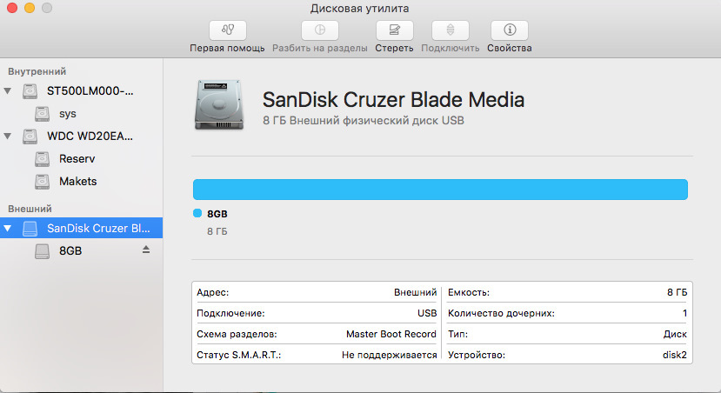The width and height of the screenshot is (721, 393).
Task: Select the SanDisk Cruzer Blade sidebar entry
Action: 97,229
